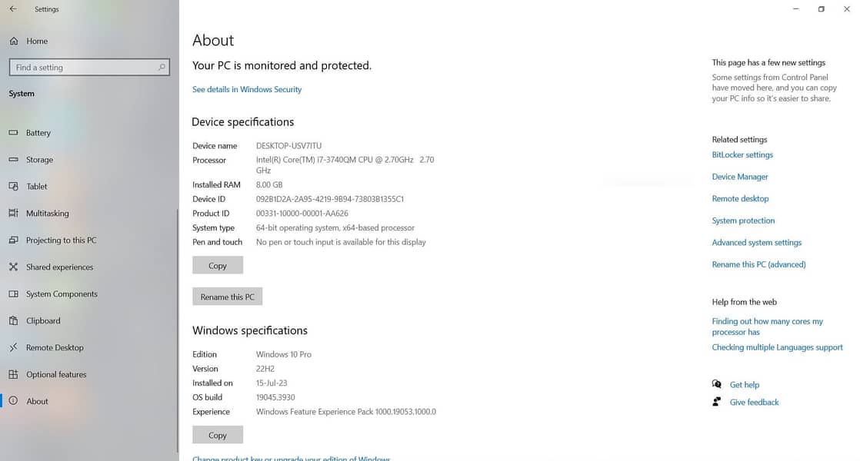The image size is (860, 461).
Task: Minimize the Settings window
Action: click(796, 8)
